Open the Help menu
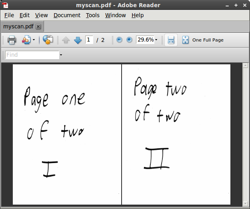Image resolution: width=250 pixels, height=209 pixels. pos(138,15)
